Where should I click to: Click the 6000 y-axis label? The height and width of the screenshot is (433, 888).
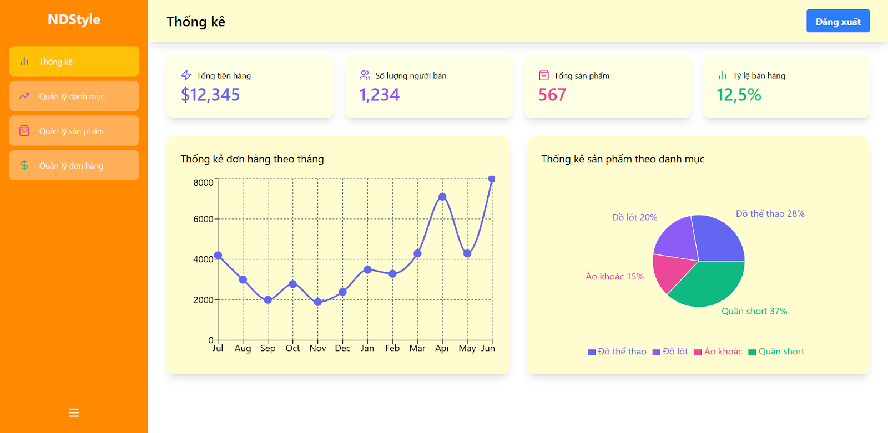(x=203, y=219)
